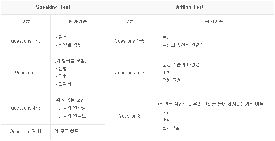Image resolution: width=275 pixels, height=141 pixels.
Task: Click 내용의 완성도 criterion
Action: pos(72,116)
